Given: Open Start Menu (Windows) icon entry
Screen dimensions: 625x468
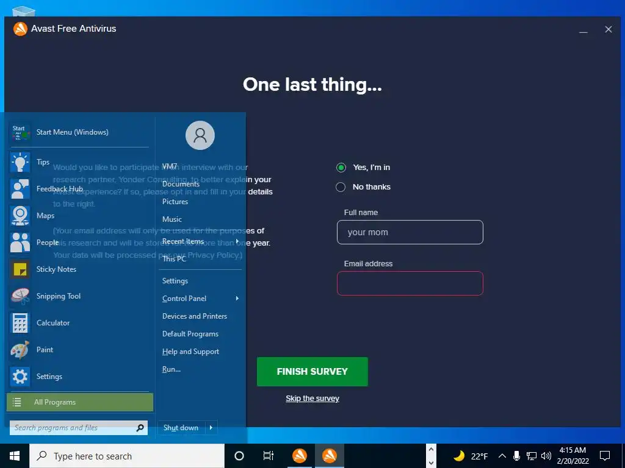Looking at the screenshot, I should tap(20, 132).
